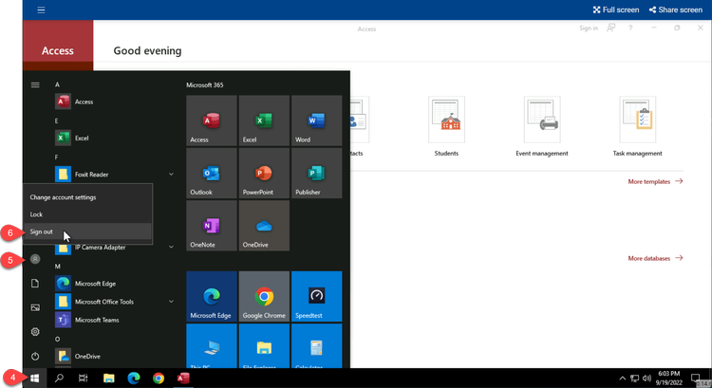Open the OneDrive tile
This screenshot has width=712, height=388.
(264, 226)
